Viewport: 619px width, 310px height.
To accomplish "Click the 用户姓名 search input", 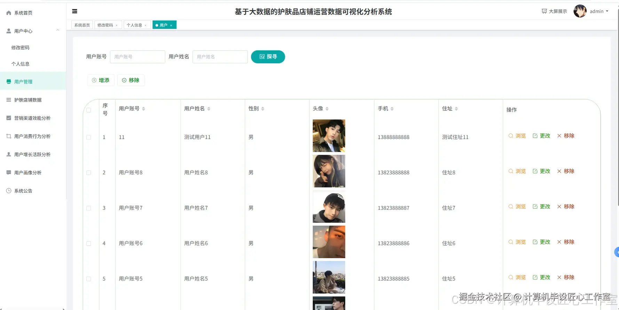I will [x=220, y=57].
